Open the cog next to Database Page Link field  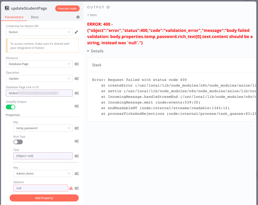point(77,93)
